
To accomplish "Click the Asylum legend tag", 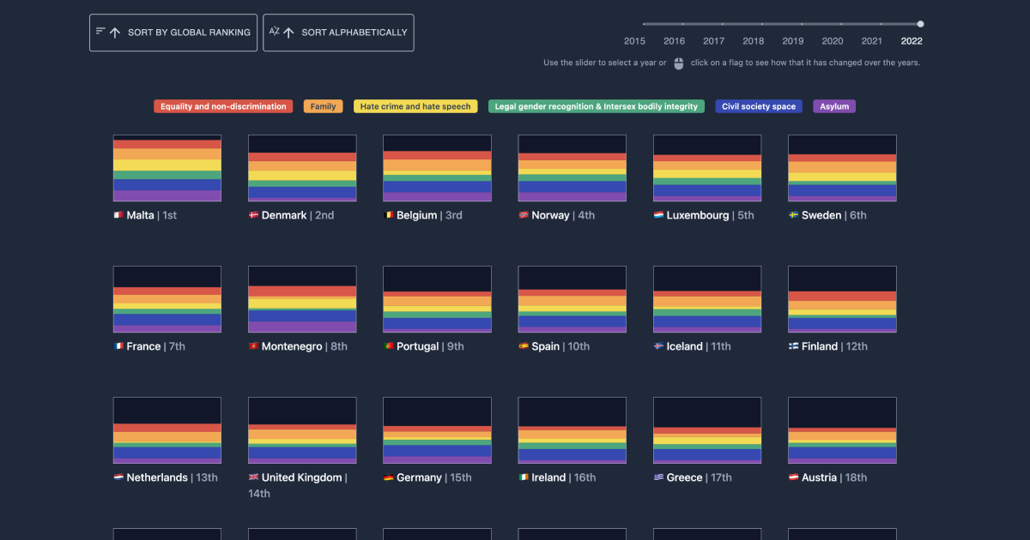I will 834,106.
